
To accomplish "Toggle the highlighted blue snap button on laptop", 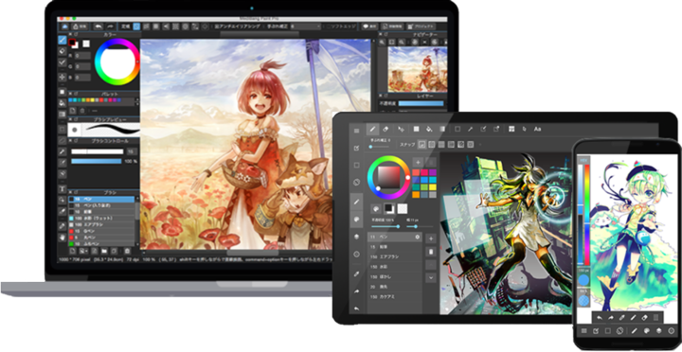I will (x=136, y=26).
